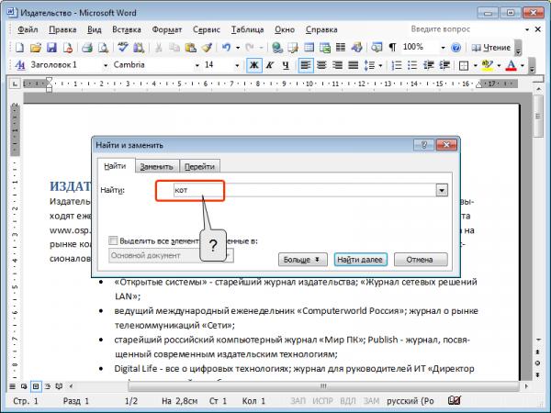Image resolution: width=551 pixels, height=413 pixels.
Task: Switch to Web Layout view at bottom left
Action: 24,386
